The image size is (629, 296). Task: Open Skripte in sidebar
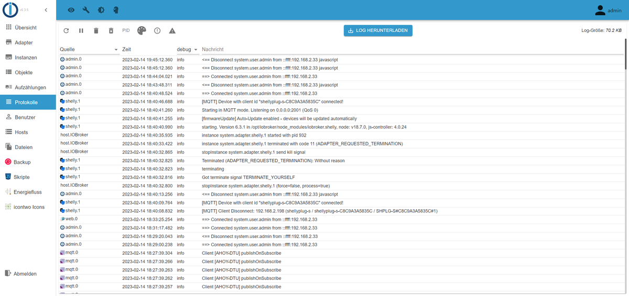coord(28,177)
